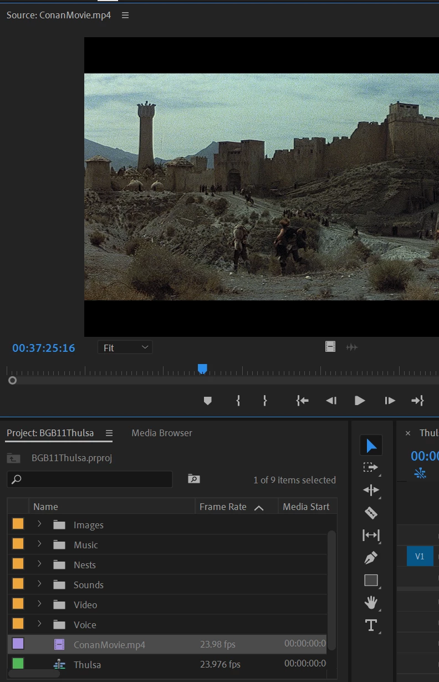The height and width of the screenshot is (682, 439).
Task: Click the Media Start column header
Action: (x=306, y=507)
